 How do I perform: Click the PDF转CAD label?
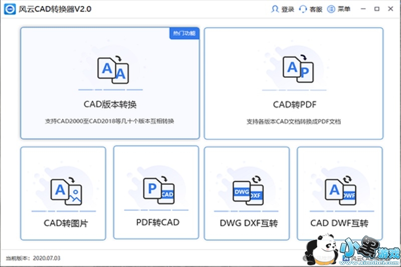pyautogui.click(x=157, y=222)
